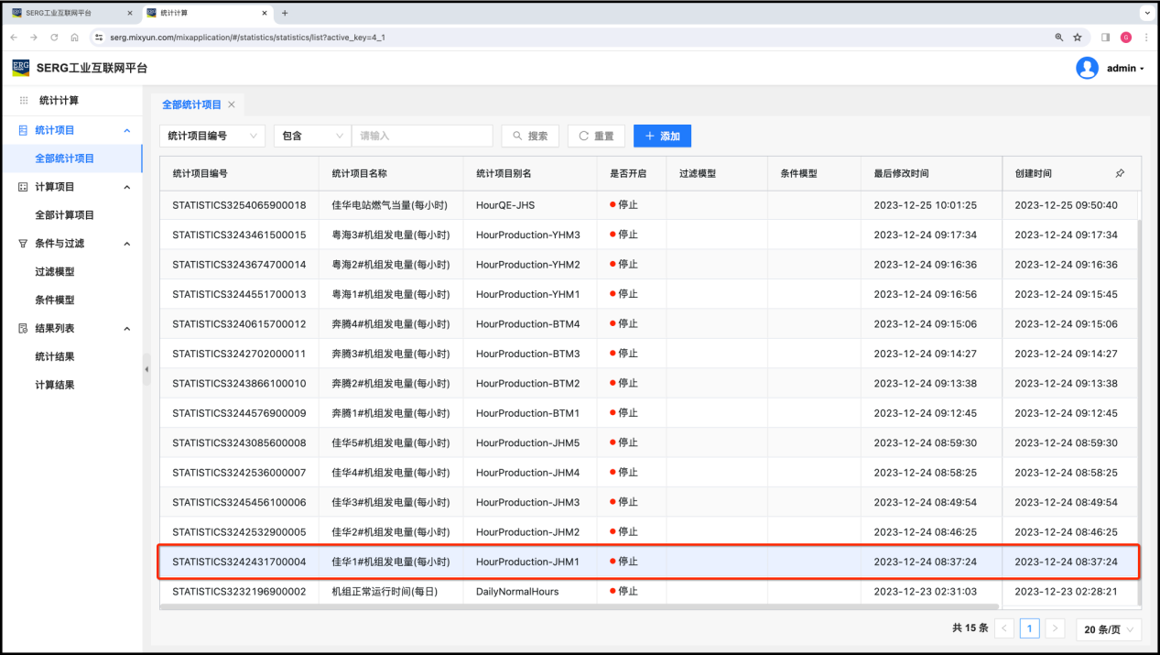
Task: Open 过滤模型 in the sidebar
Action: 55,272
